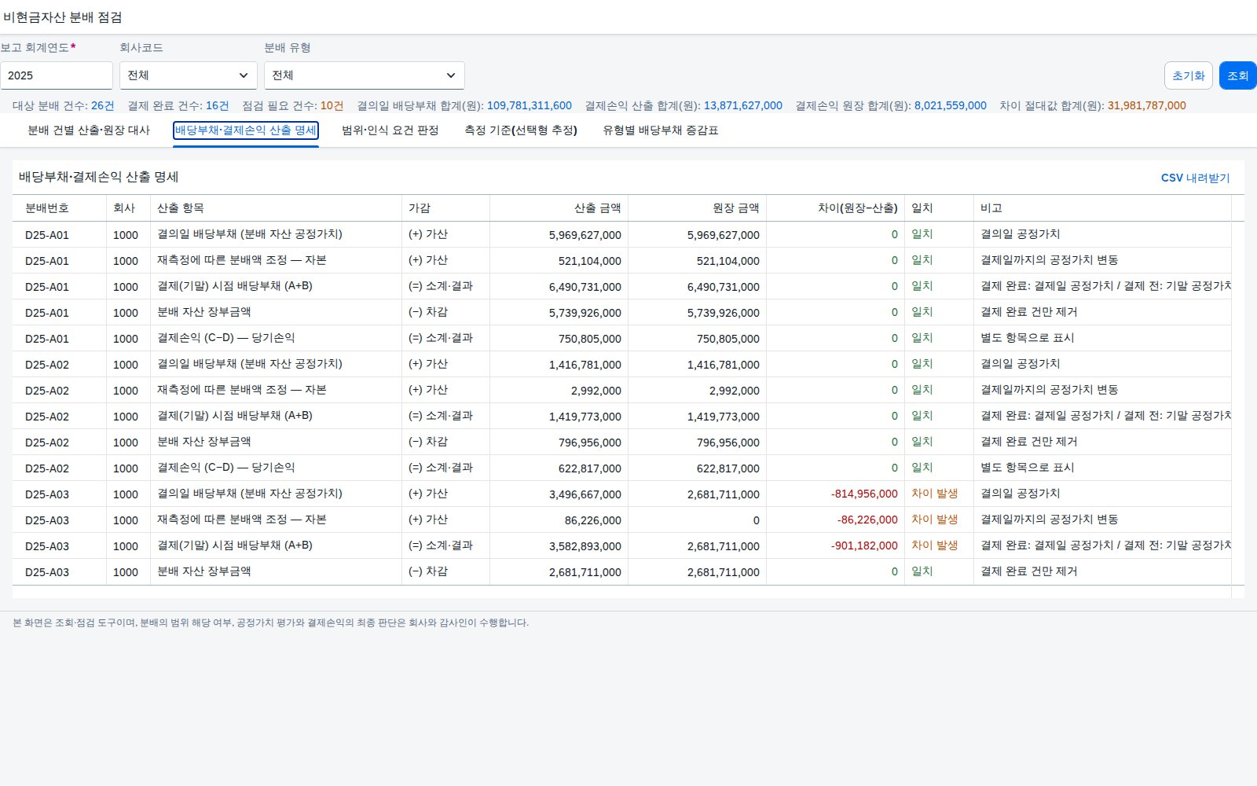Click 점검 필요 건수 10건 summary

tap(293, 105)
